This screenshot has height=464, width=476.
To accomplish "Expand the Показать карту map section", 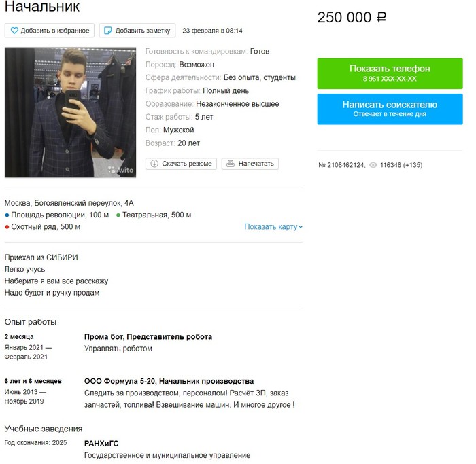I will coord(273,226).
